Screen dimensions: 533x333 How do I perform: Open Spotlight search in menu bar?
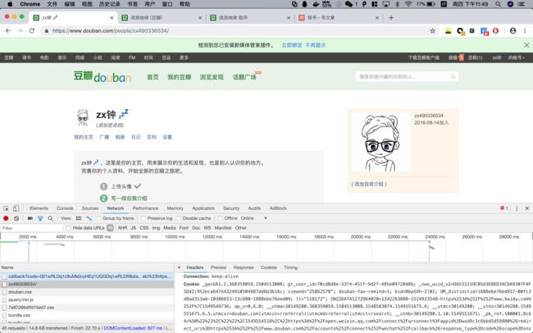[x=498, y=4]
